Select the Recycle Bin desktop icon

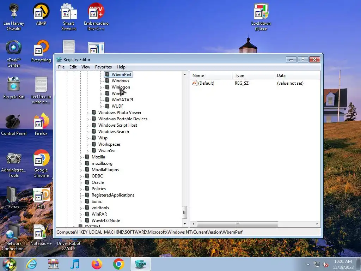pos(14,88)
